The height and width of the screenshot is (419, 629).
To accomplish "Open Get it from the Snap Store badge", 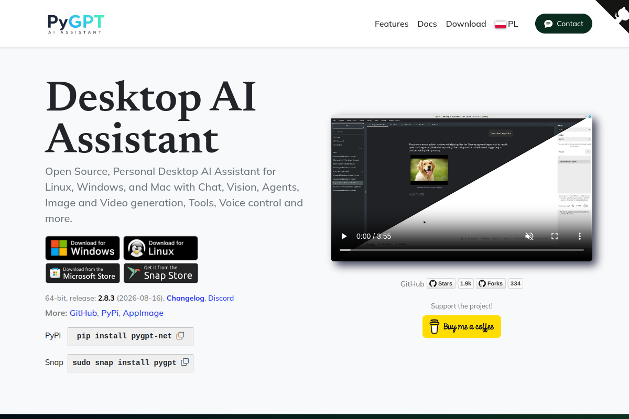I will point(161,273).
